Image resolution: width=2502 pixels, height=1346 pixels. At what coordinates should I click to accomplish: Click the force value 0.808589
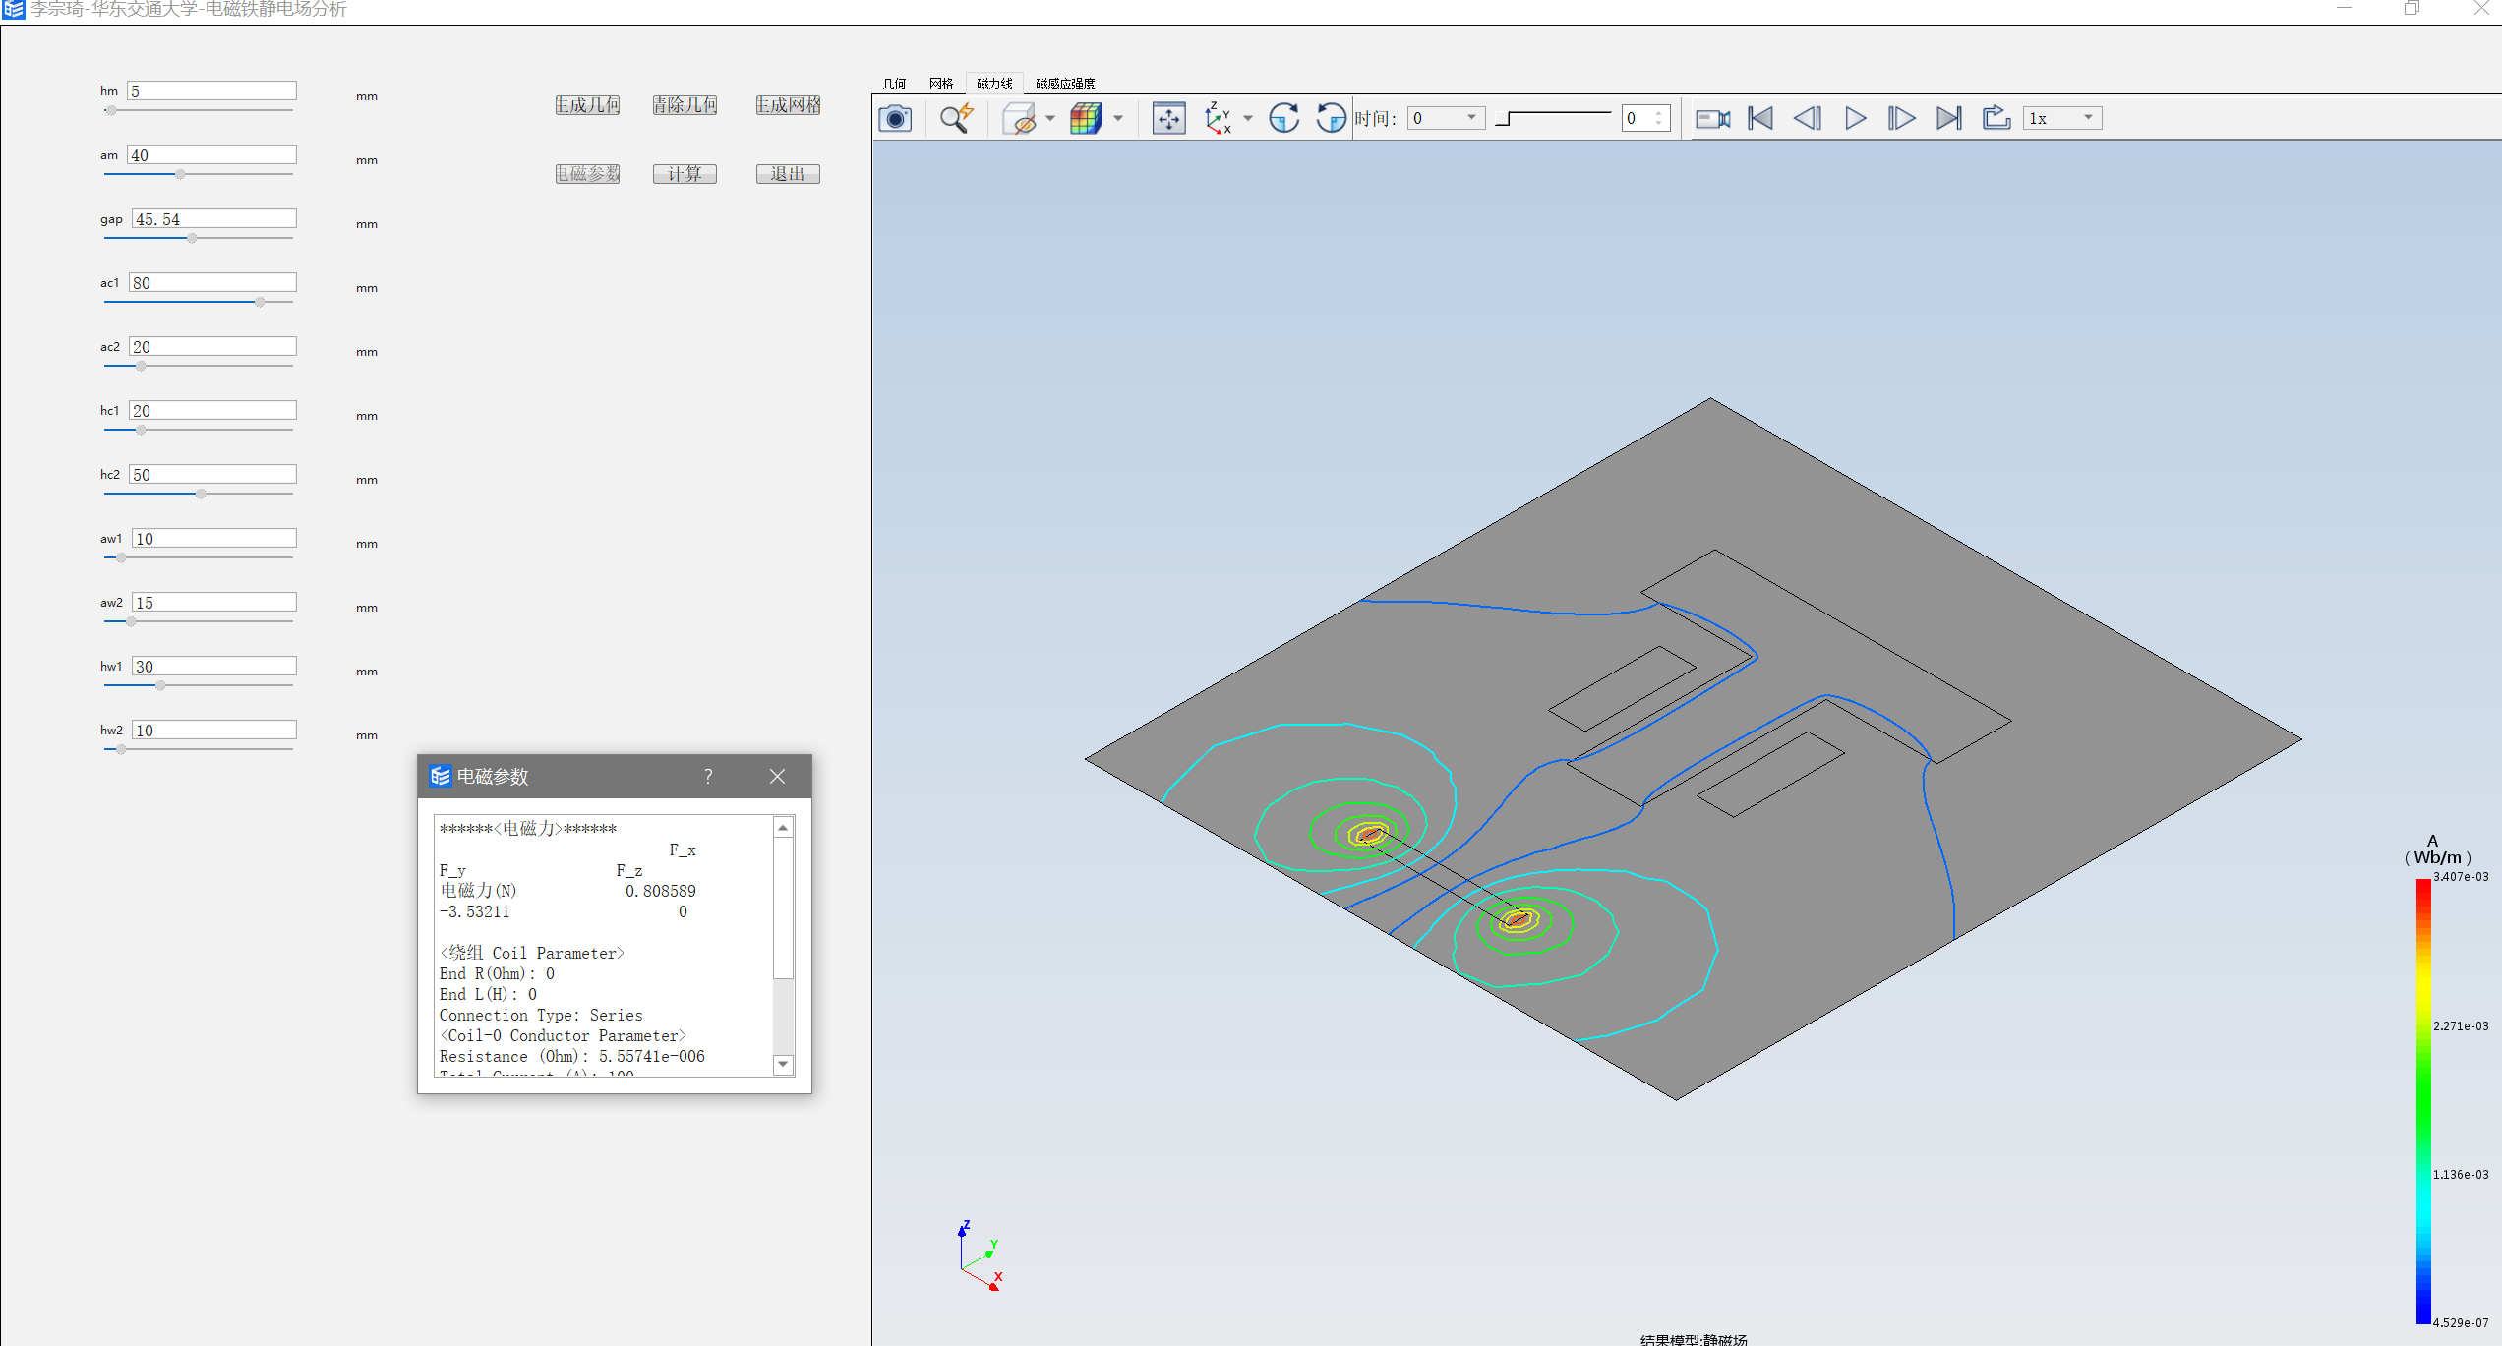click(660, 891)
